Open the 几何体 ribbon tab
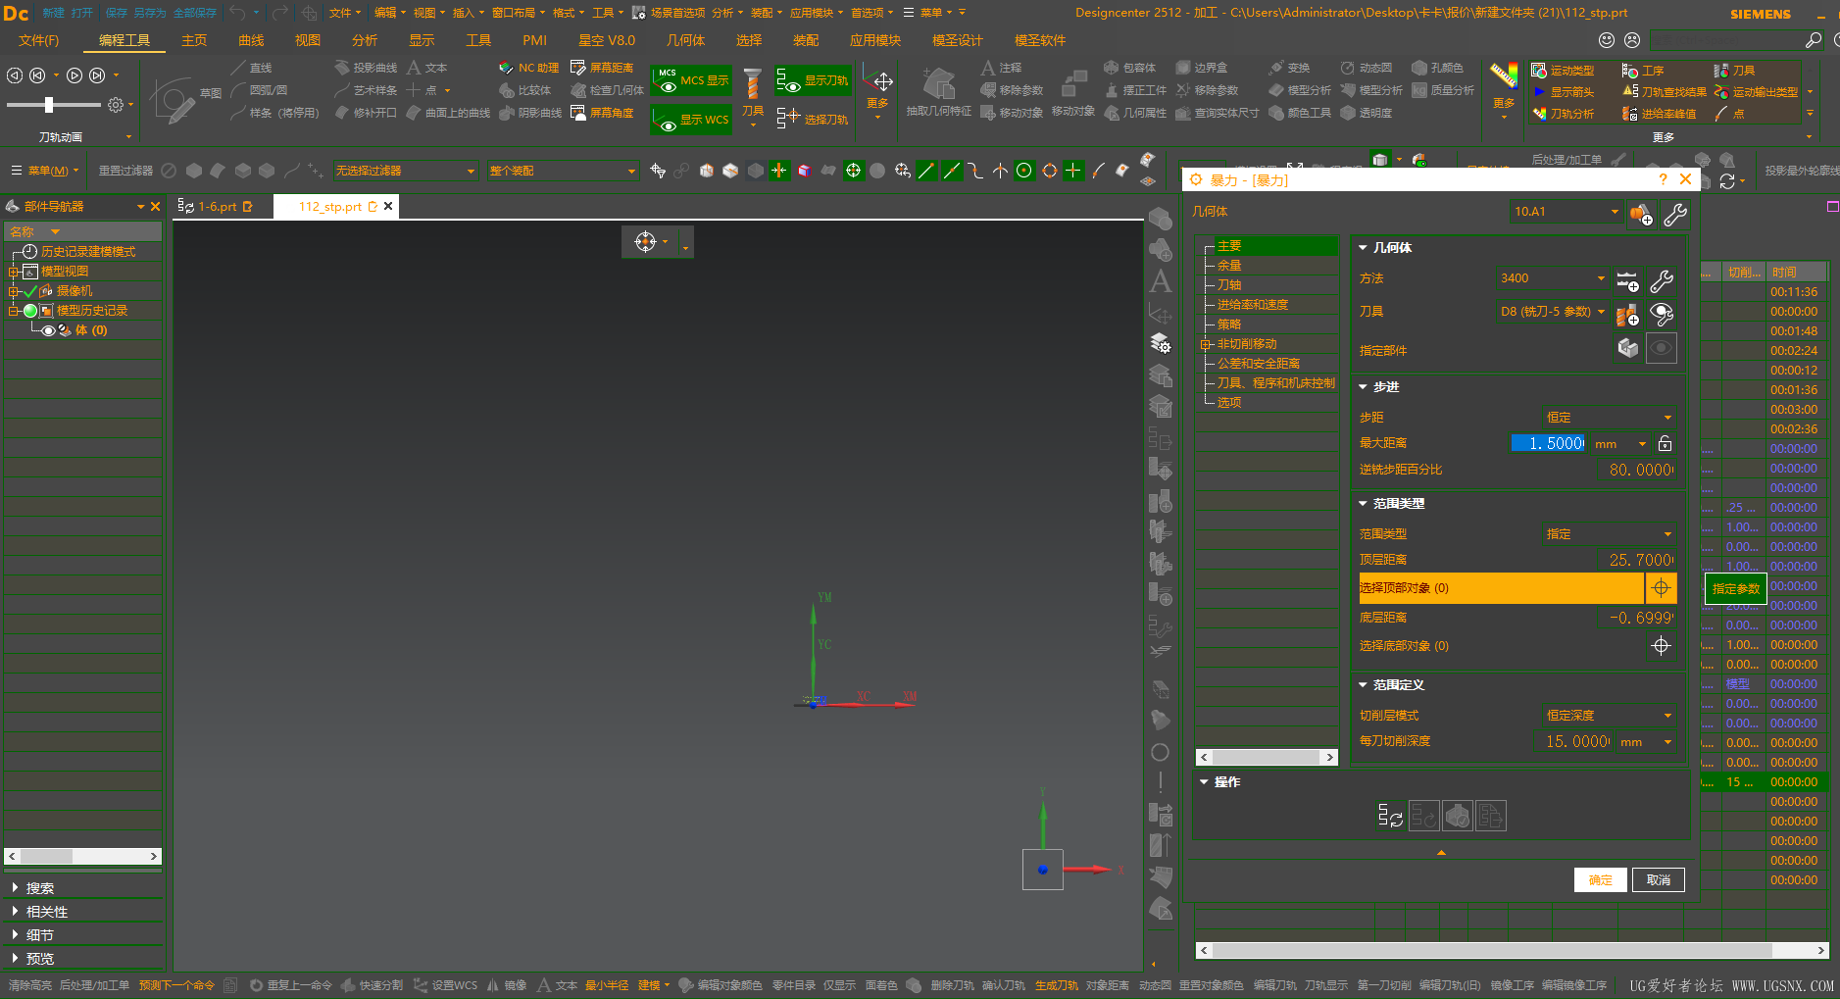Screen dimensions: 1840x999 click(x=685, y=40)
